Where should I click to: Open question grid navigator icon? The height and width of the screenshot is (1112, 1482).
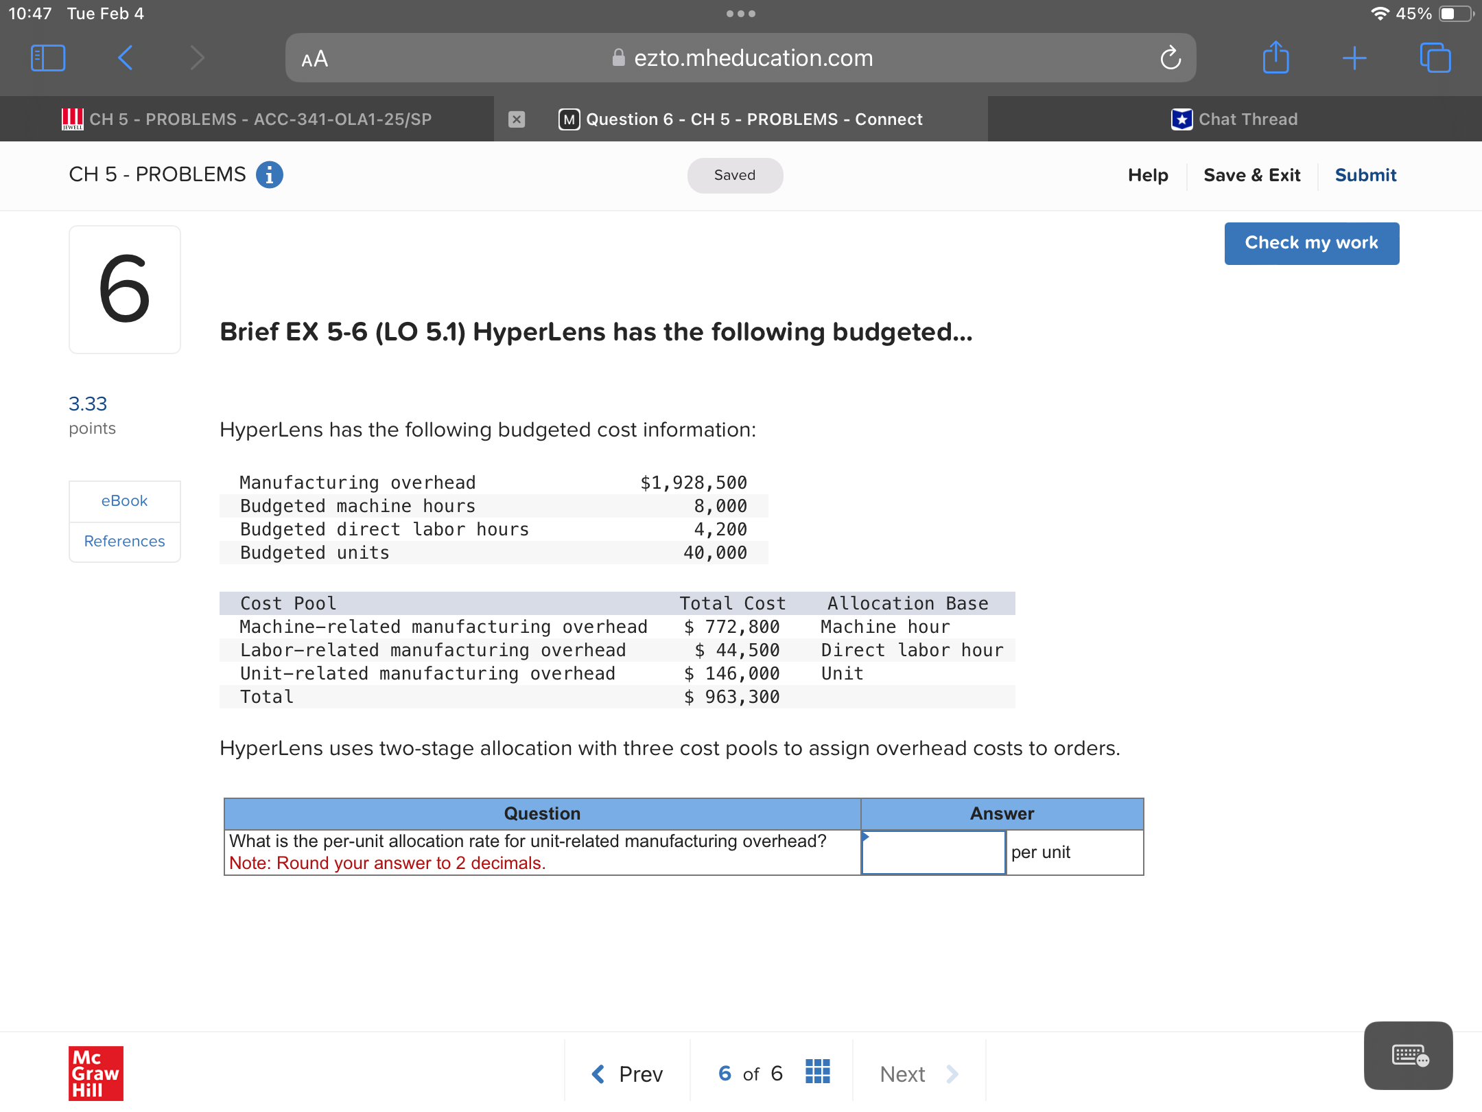(x=817, y=1072)
